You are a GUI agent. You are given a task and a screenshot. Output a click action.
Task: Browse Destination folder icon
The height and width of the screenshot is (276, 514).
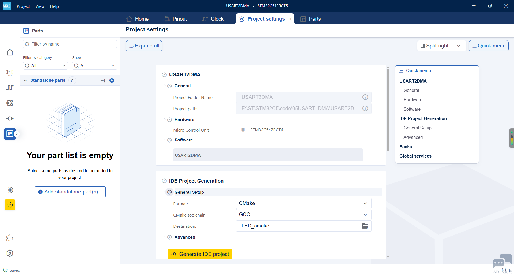pyautogui.click(x=365, y=226)
